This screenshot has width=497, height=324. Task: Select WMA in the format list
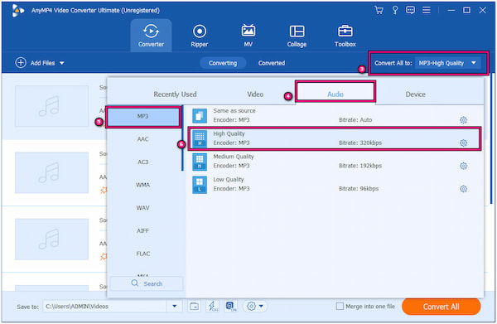click(143, 185)
